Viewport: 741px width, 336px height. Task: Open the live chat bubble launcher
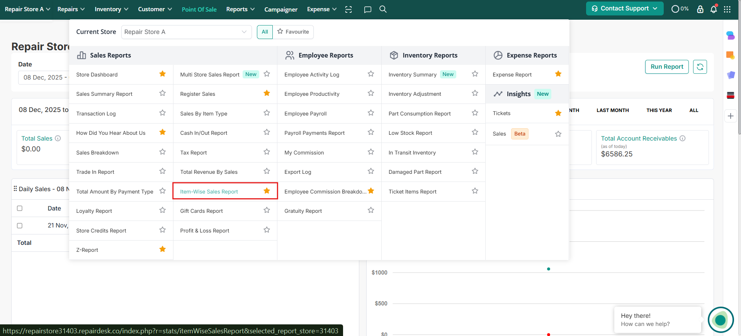pos(720,320)
